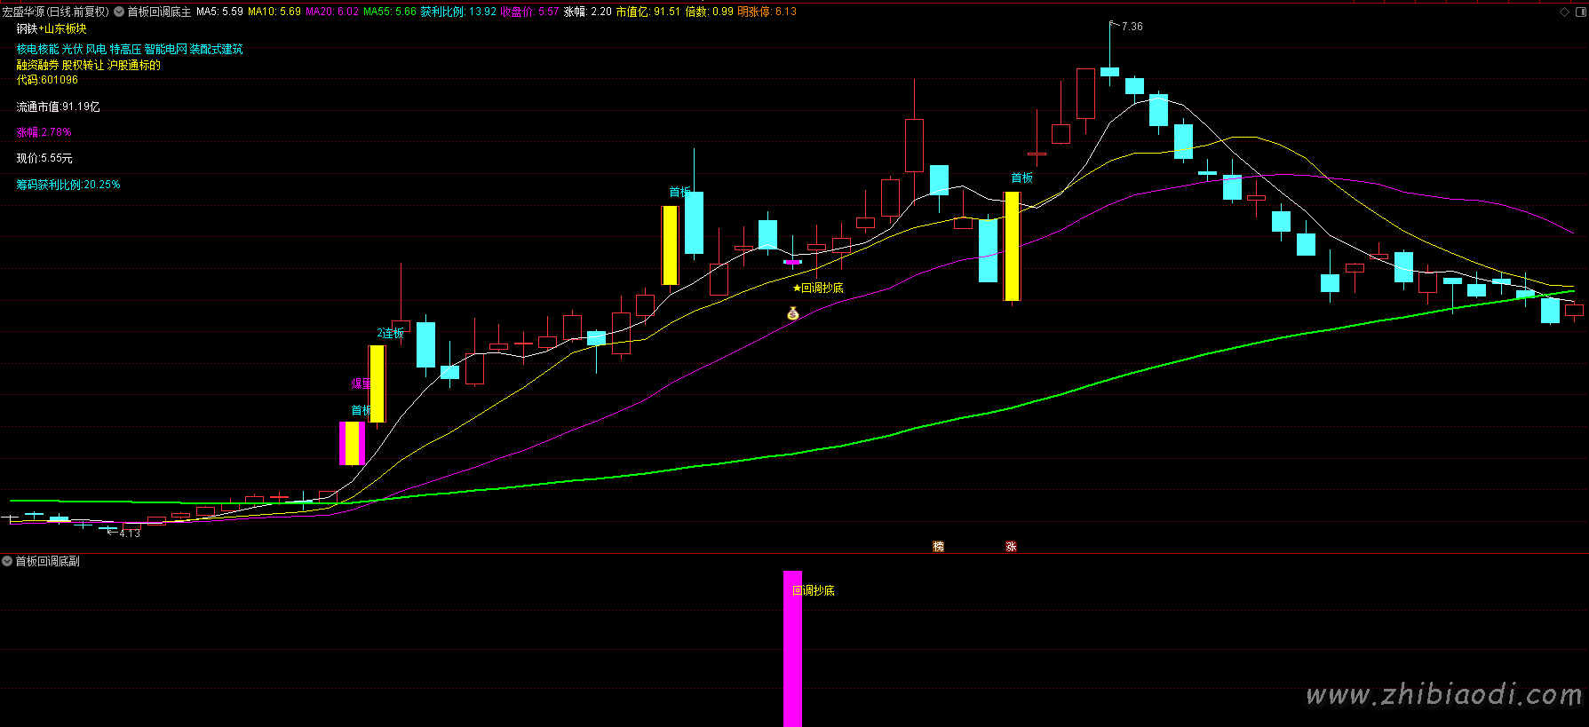
Task: Toggle the side panel layout icon
Action: [x=1579, y=12]
